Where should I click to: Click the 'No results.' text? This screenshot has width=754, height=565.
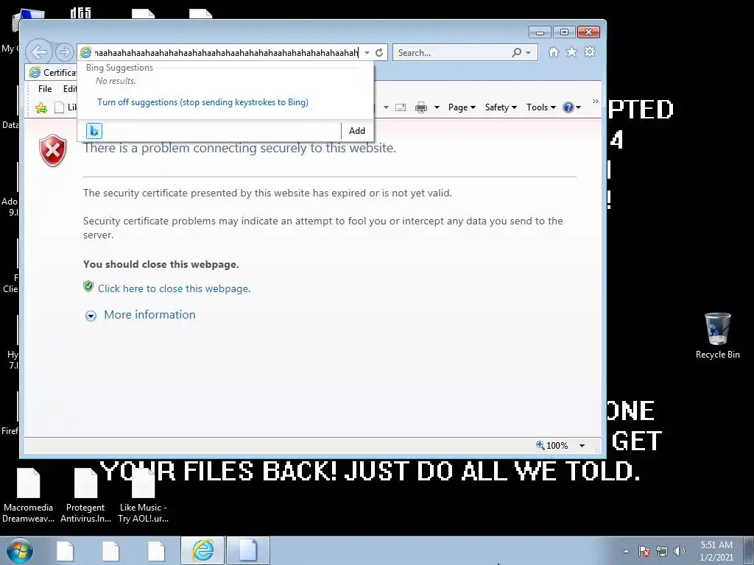pyautogui.click(x=116, y=81)
